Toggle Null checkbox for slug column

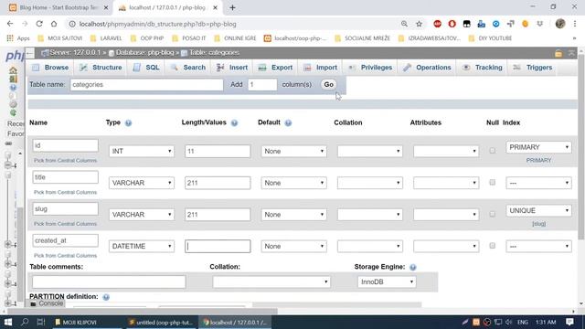click(492, 214)
